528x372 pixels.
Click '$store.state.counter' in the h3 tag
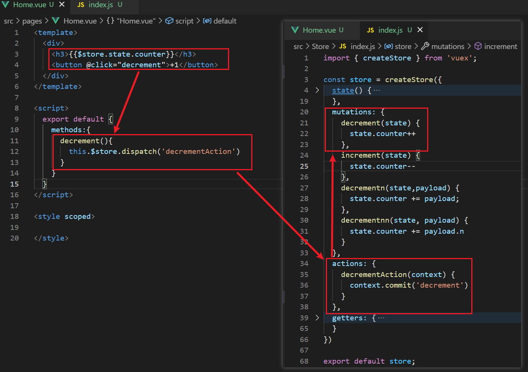(x=121, y=54)
